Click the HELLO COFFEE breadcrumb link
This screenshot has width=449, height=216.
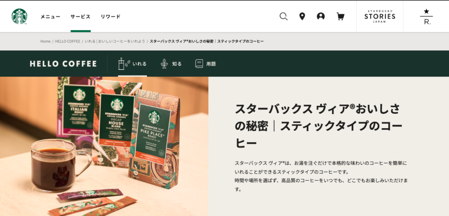(x=68, y=42)
